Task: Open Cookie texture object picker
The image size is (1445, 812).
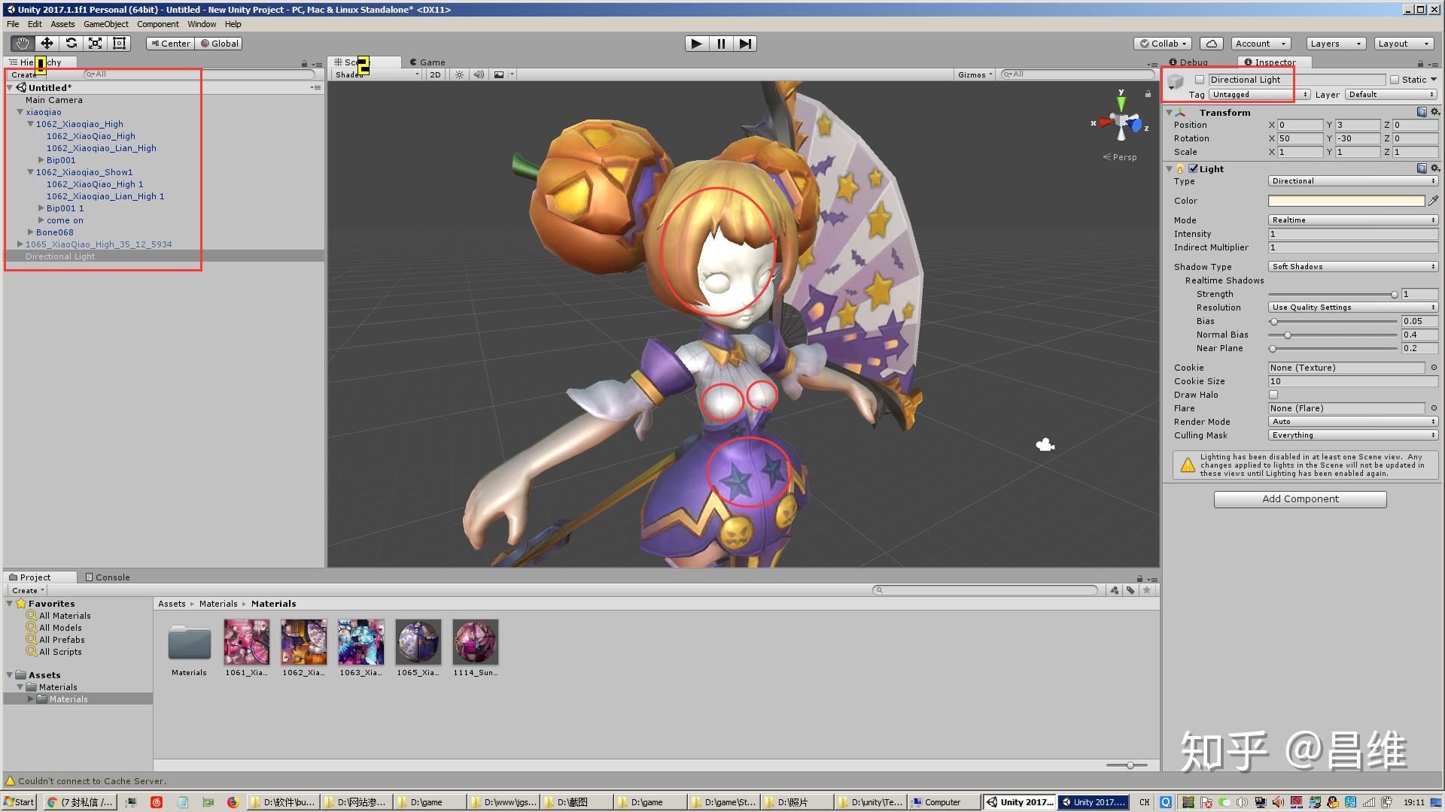Action: 1433,368
